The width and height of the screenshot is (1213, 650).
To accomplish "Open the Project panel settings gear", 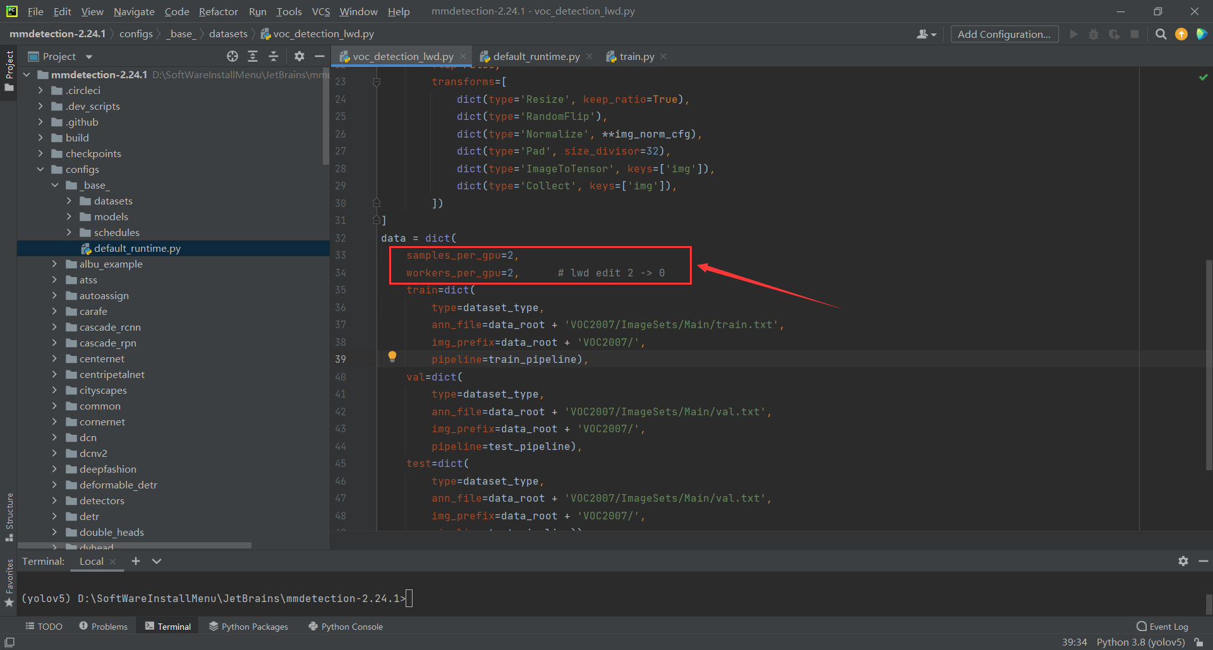I will coord(299,56).
